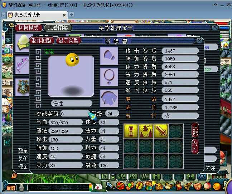Screen dimensions: 232x194
Task: Click the round red-gold trade icon
Action: (x=139, y=186)
